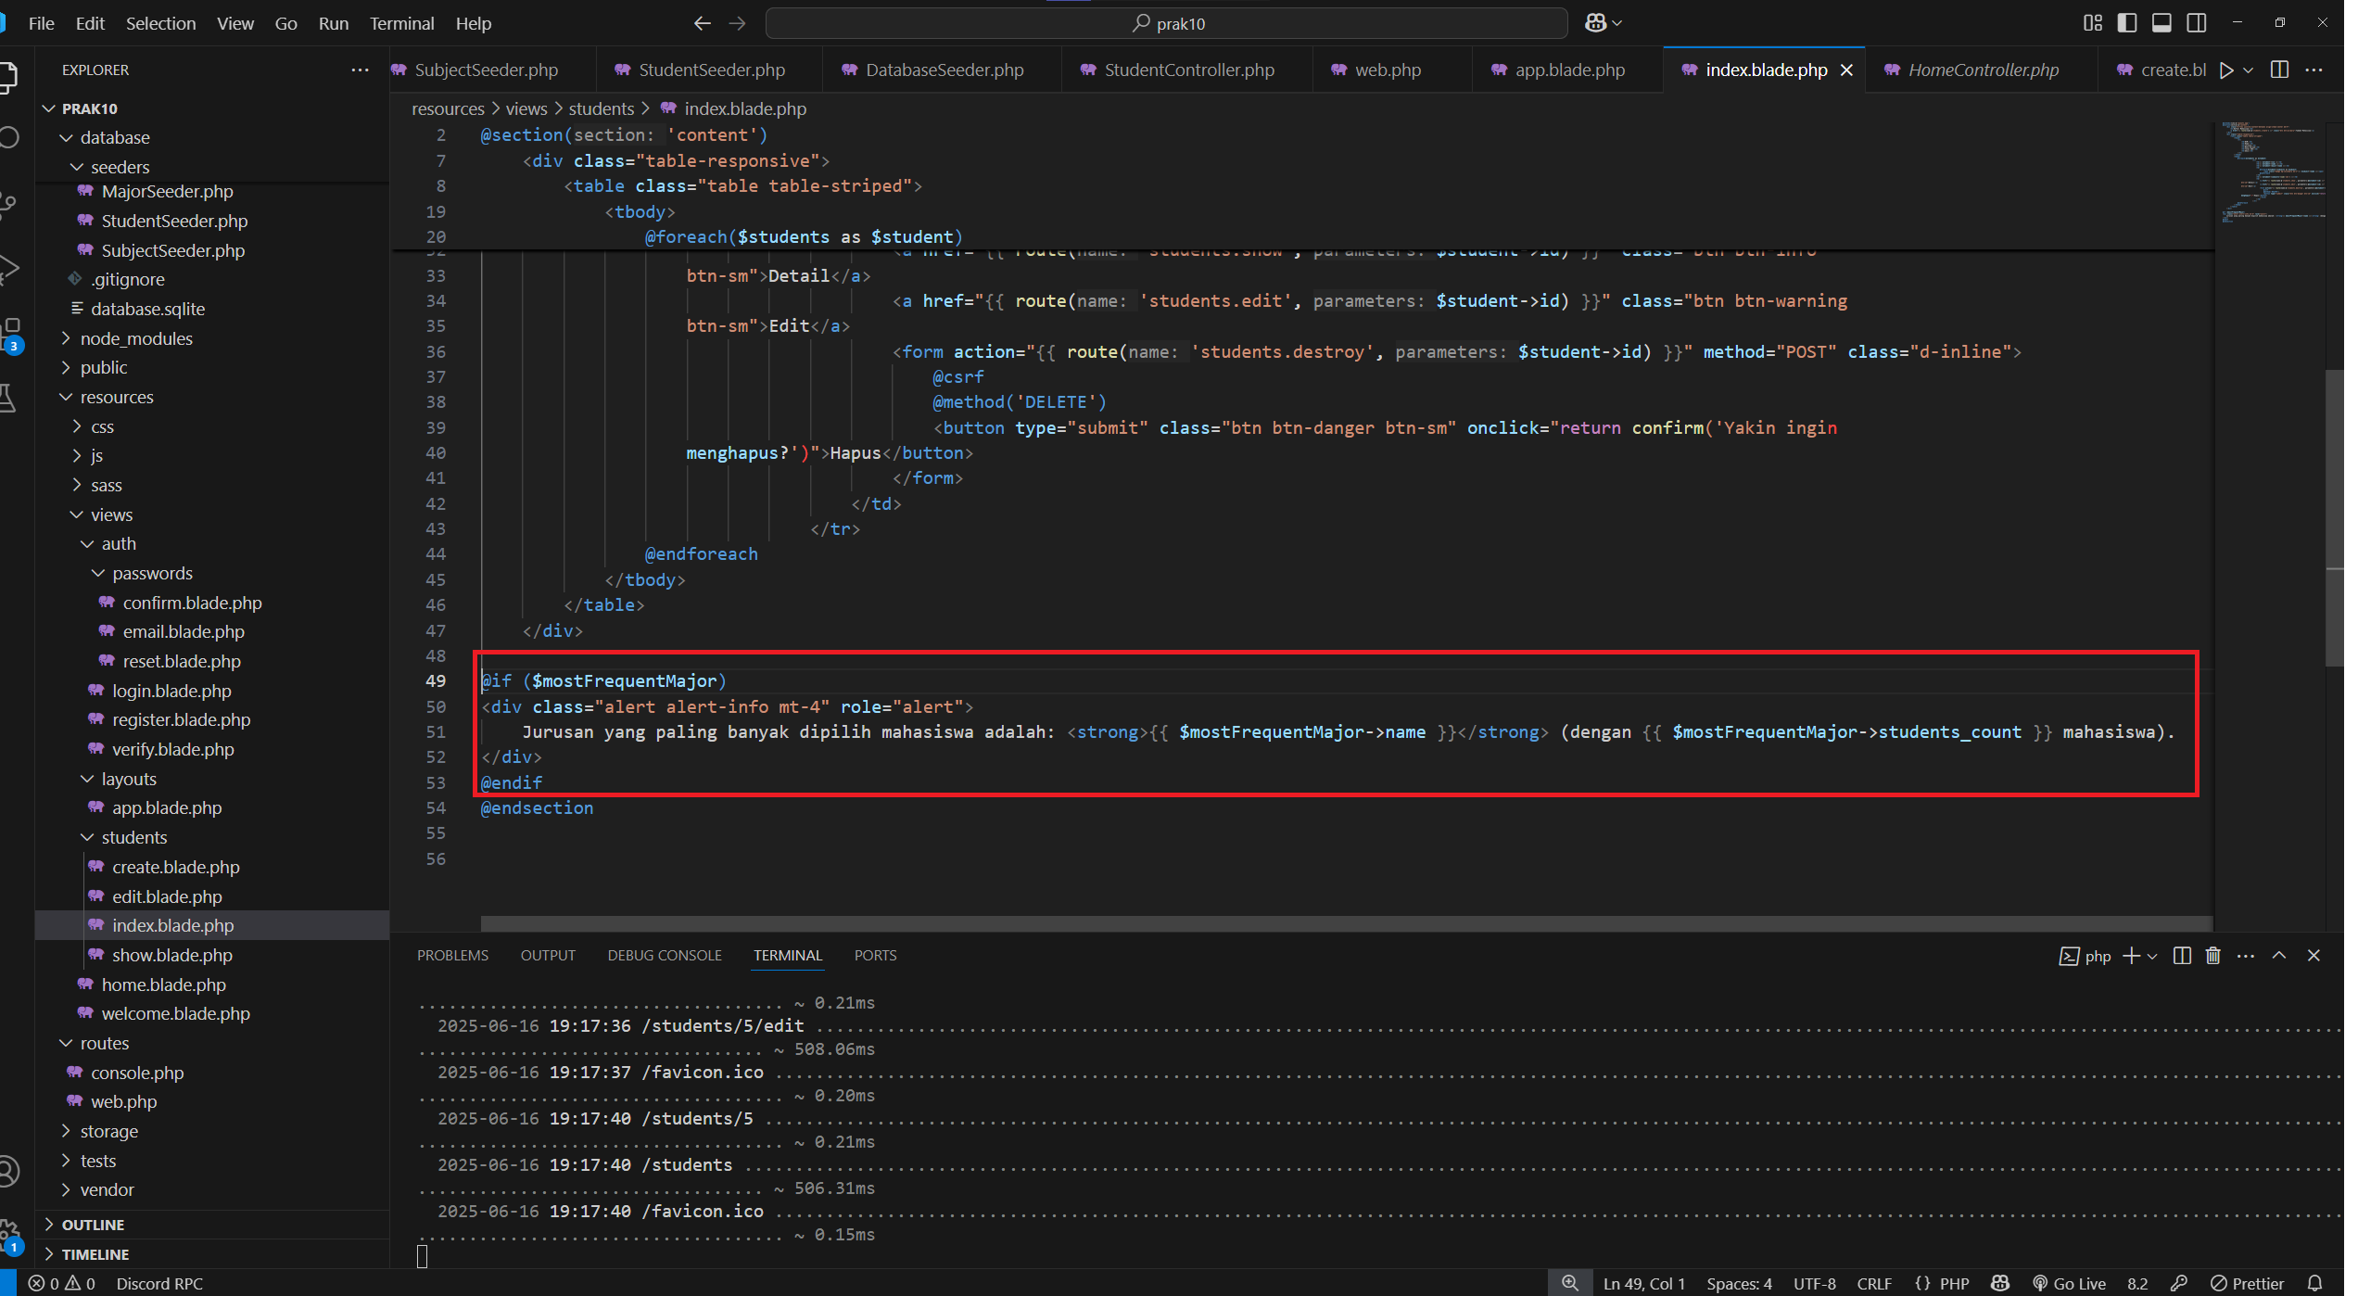Split the terminal panel
This screenshot has width=2358, height=1296.
[2182, 955]
